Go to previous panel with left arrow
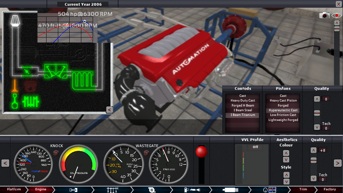343x193 pixels. tap(5, 163)
